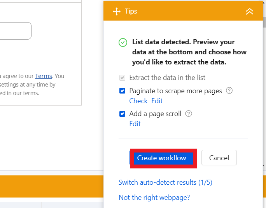Click the green checkmark detection icon

pos(123,42)
